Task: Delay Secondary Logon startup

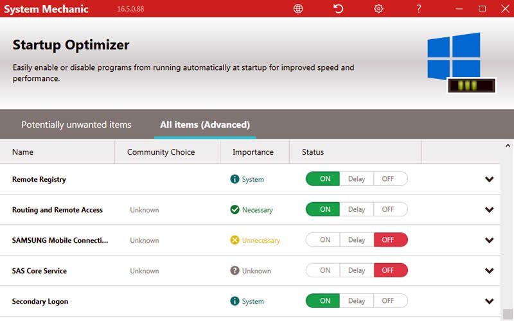Action: [x=357, y=300]
